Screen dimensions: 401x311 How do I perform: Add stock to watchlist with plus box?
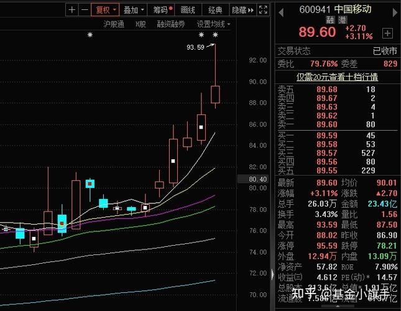(x=388, y=33)
